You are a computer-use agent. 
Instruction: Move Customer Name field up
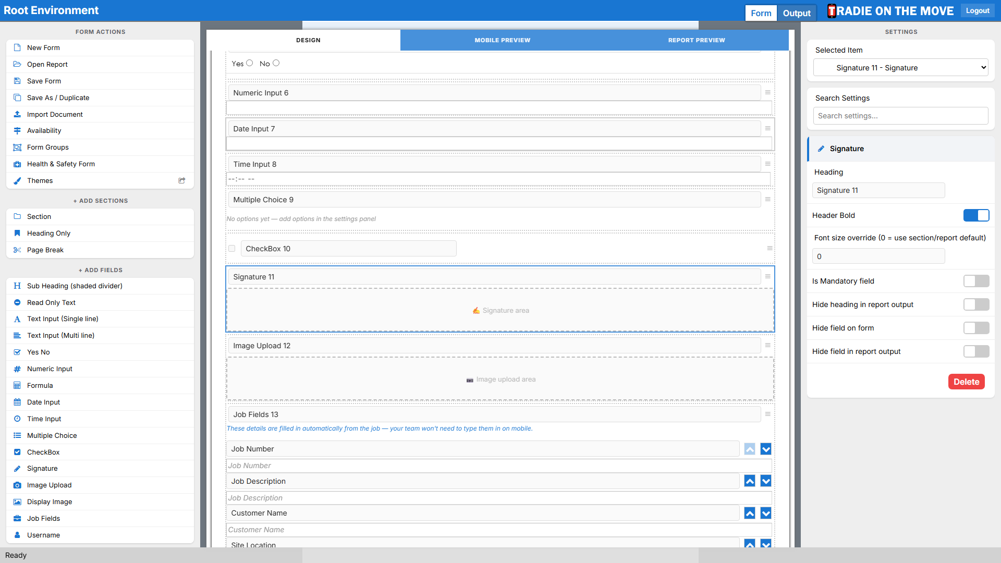click(x=750, y=513)
